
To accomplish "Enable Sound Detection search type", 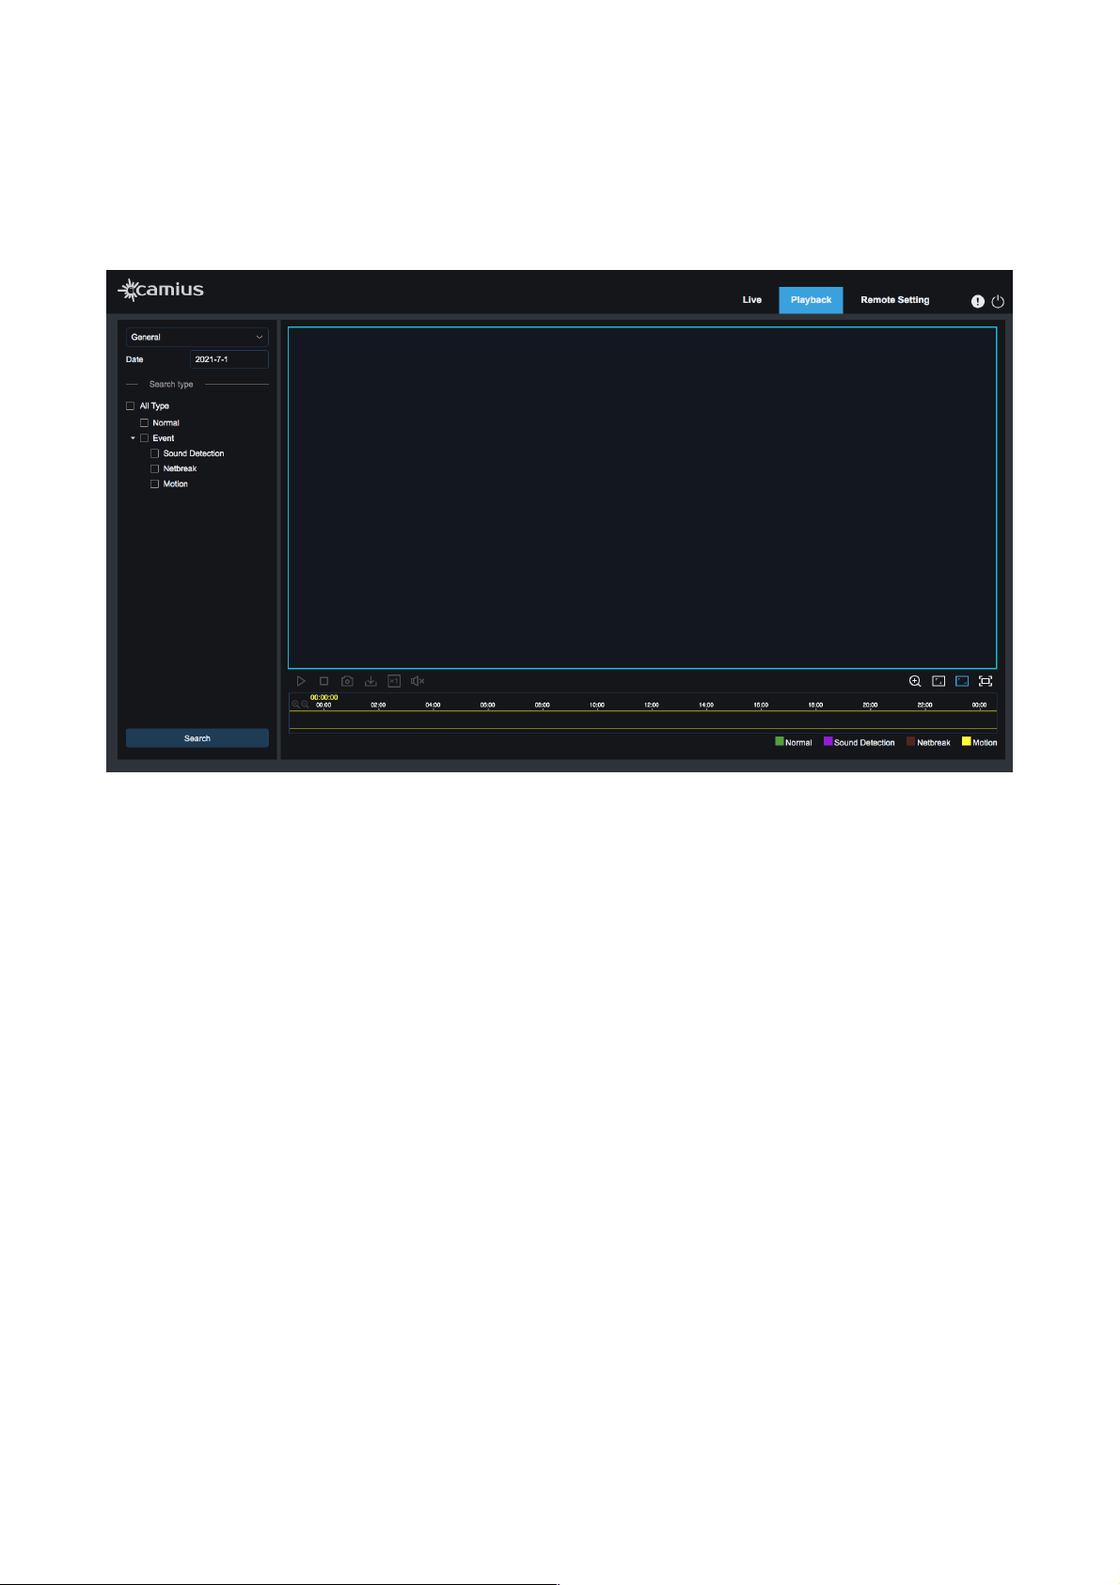I will 155,453.
